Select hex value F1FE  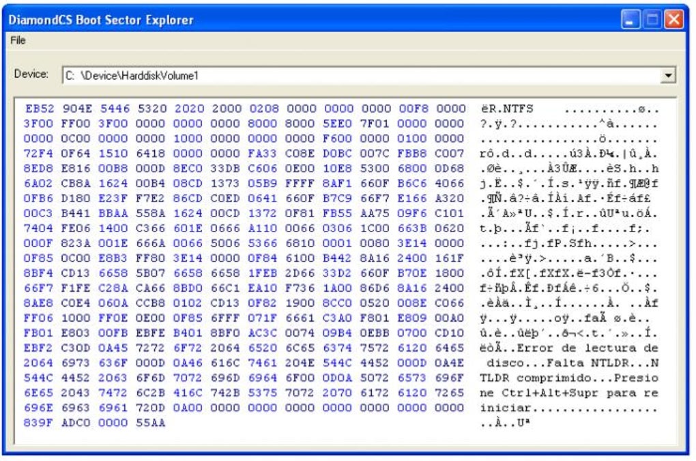click(77, 288)
